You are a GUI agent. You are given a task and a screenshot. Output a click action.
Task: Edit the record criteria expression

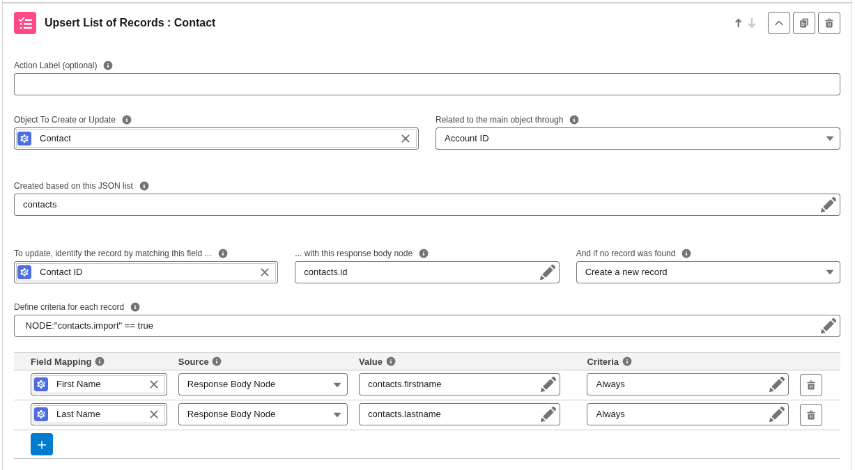[x=828, y=326]
